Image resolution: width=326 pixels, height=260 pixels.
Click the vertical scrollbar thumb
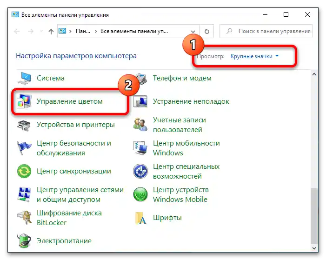click(x=314, y=216)
